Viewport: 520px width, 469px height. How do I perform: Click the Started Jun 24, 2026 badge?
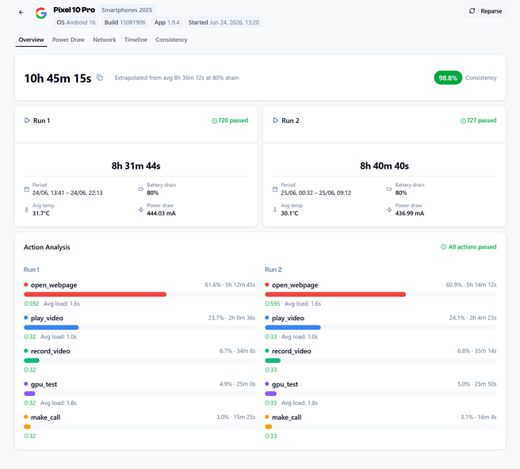tap(224, 22)
